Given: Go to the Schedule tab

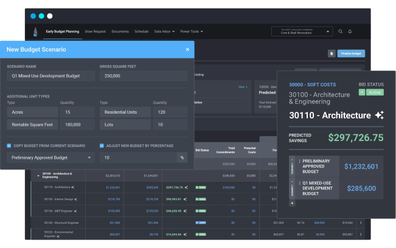Looking at the screenshot, I should coord(141,31).
